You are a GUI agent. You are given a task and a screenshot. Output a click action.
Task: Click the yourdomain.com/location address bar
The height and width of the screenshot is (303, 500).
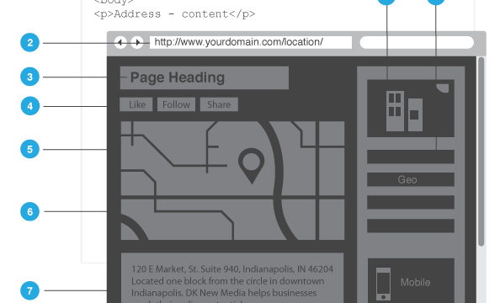[x=251, y=42]
